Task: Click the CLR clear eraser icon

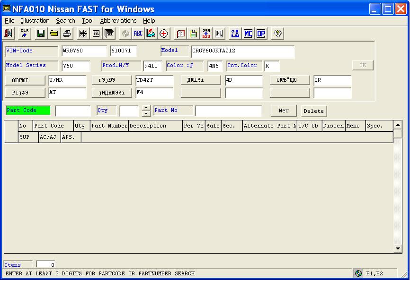Action: (25, 34)
